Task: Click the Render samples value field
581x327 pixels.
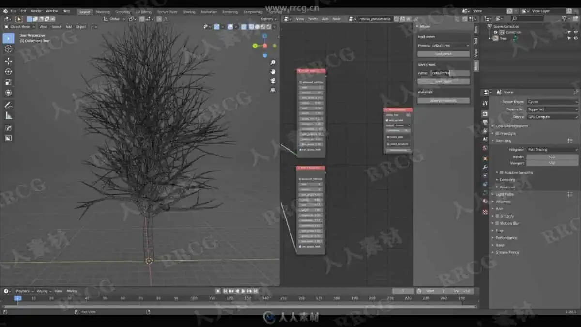Action: [552, 157]
